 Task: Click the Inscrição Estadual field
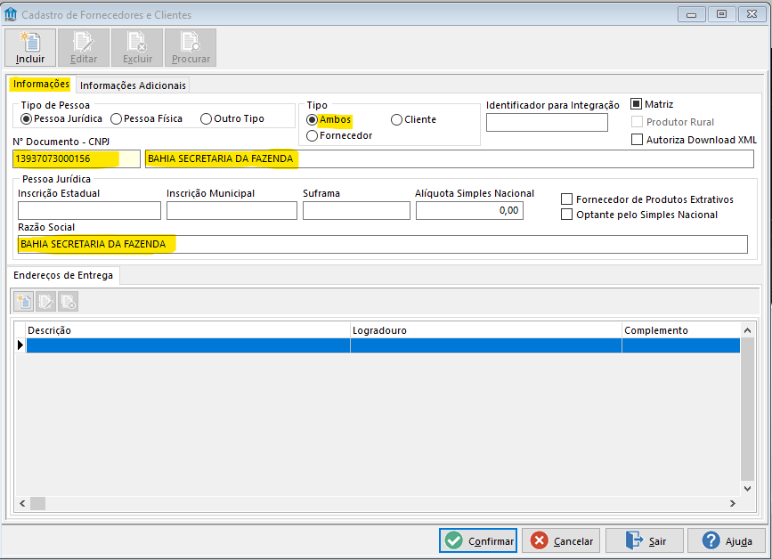89,211
